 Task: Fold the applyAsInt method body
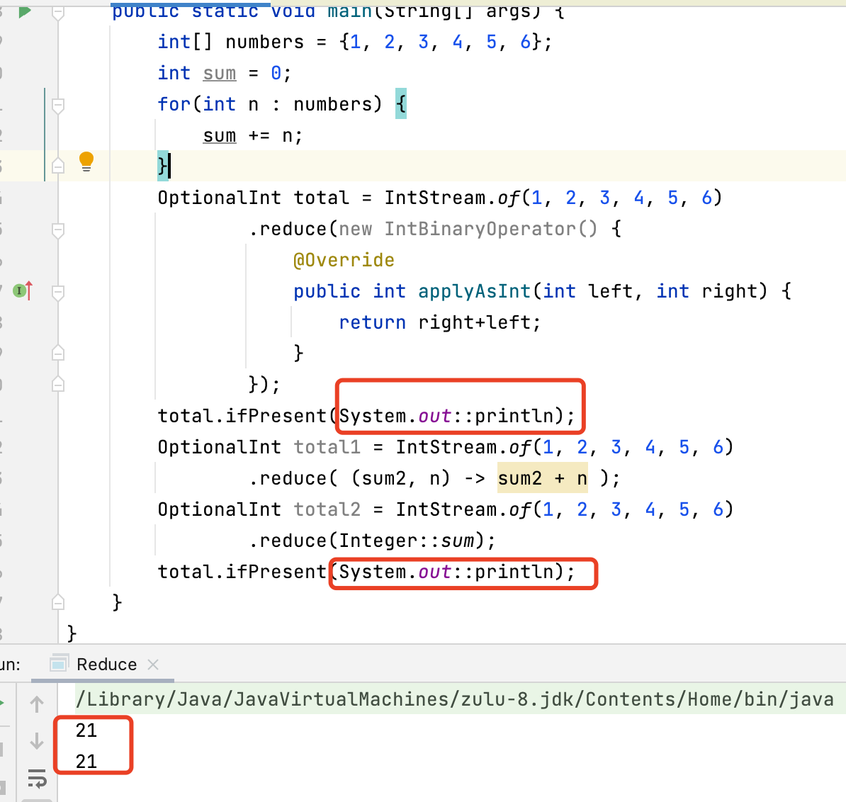point(58,291)
